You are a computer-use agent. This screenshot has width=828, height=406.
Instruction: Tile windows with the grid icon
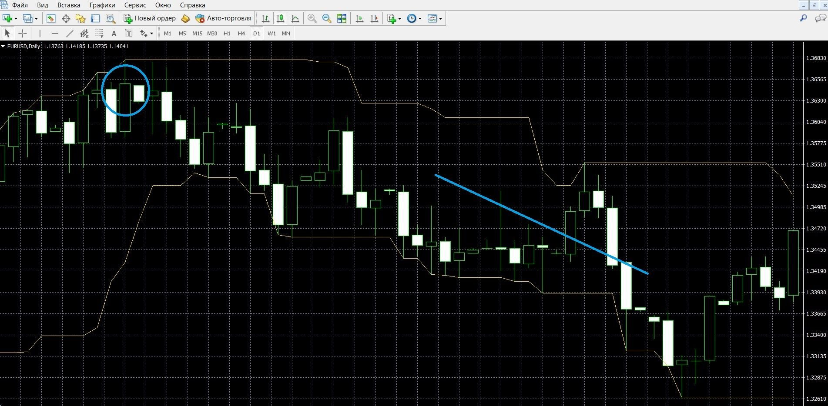[342, 18]
